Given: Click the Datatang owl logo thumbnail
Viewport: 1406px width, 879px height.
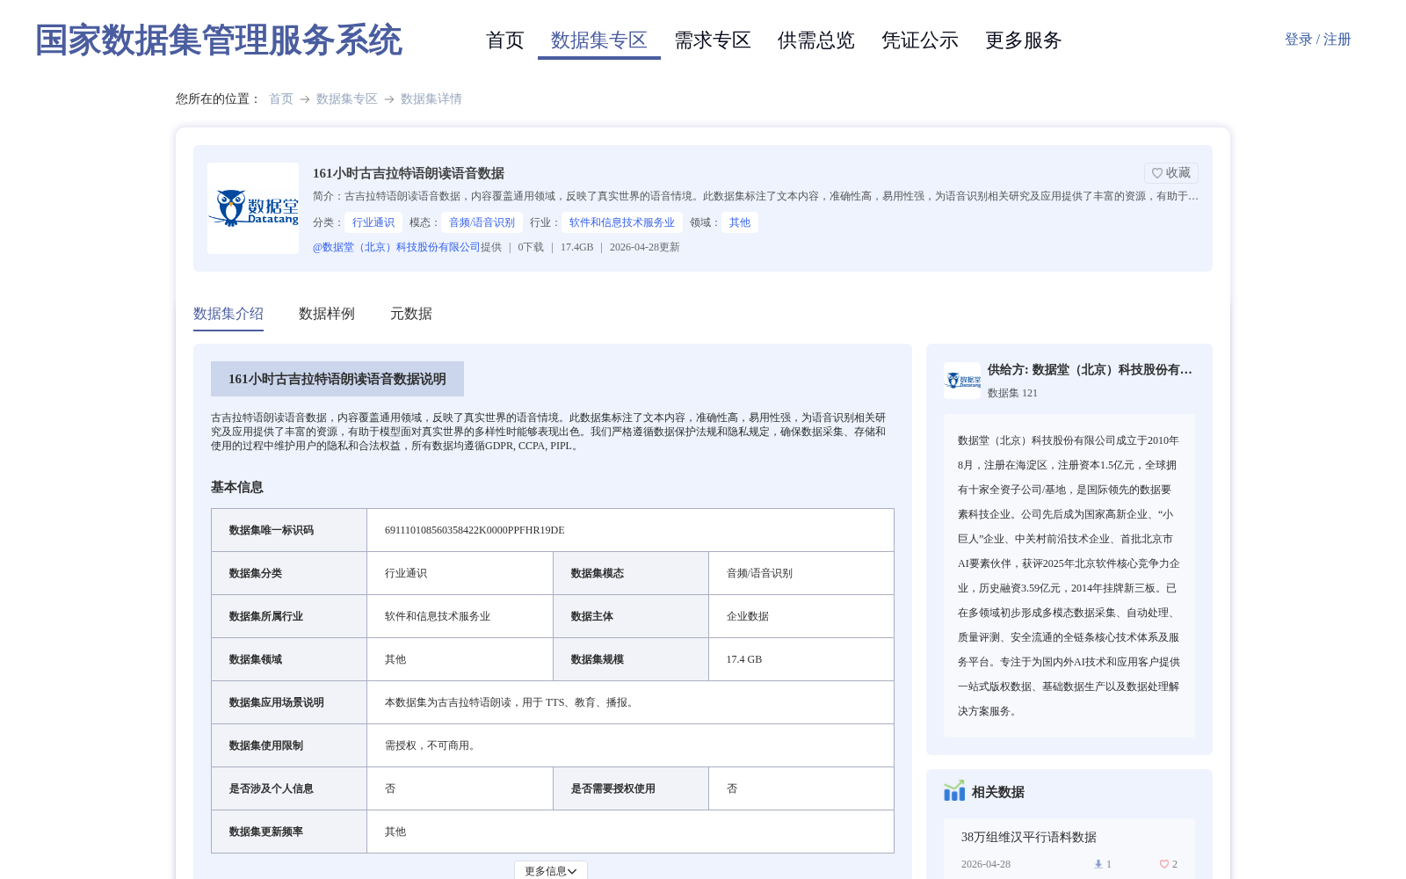Looking at the screenshot, I should coord(253,208).
